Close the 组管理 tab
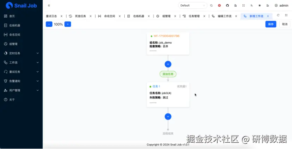The width and height of the screenshot is (292, 149). (175, 16)
